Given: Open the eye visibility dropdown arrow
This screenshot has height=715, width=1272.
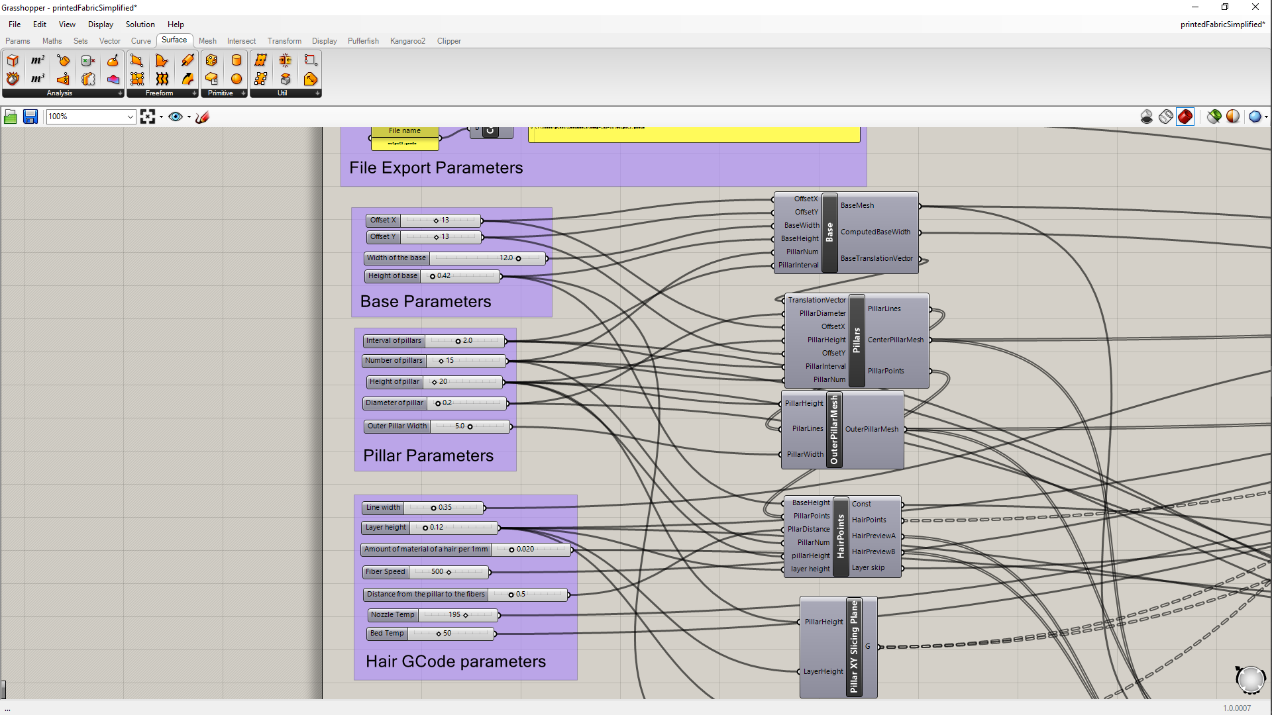Looking at the screenshot, I should (189, 117).
